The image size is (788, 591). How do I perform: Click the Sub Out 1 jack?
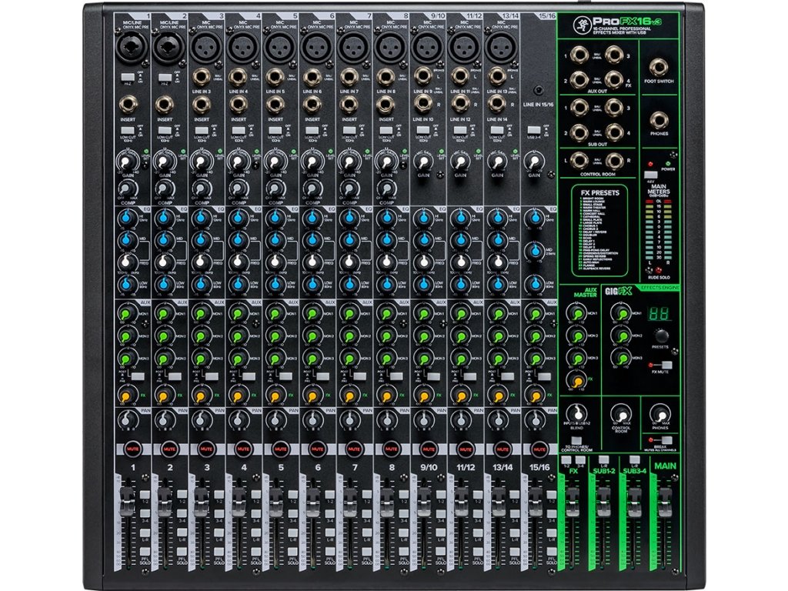pyautogui.click(x=579, y=107)
